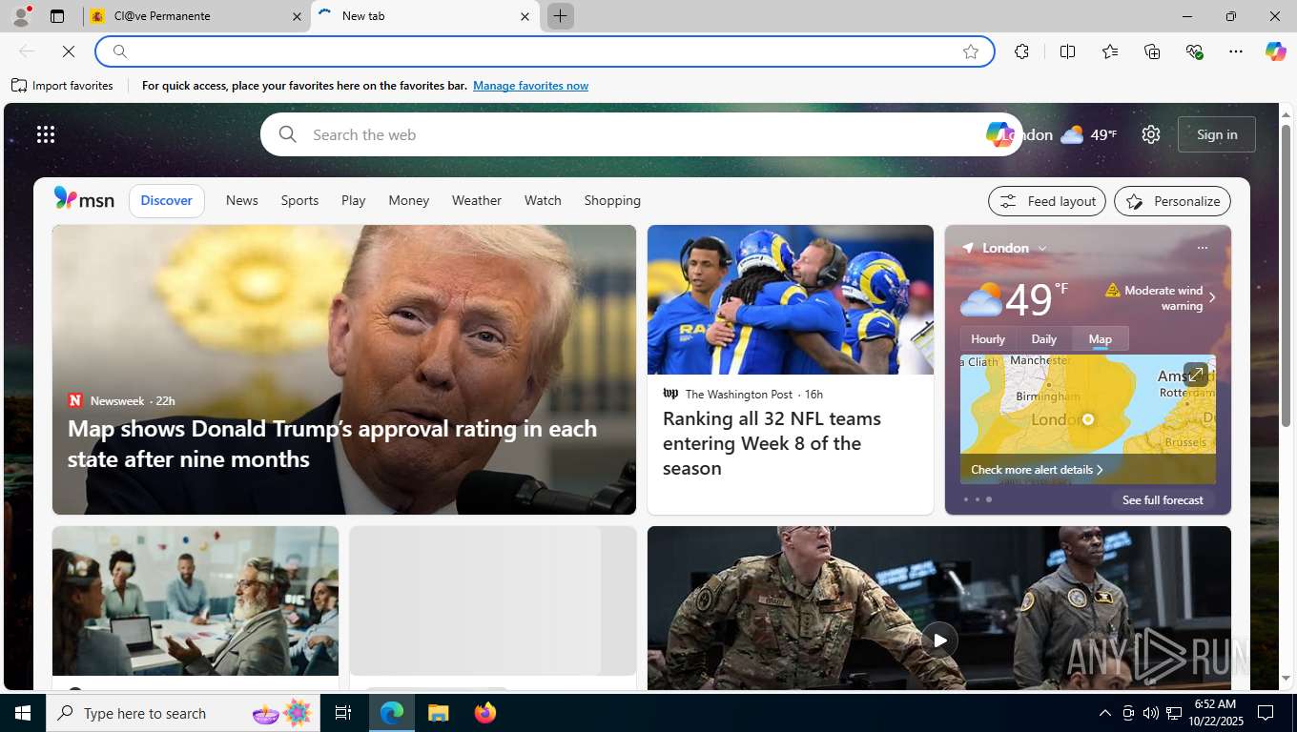Image resolution: width=1297 pixels, height=732 pixels.
Task: Stop loading the page
Action: click(69, 51)
